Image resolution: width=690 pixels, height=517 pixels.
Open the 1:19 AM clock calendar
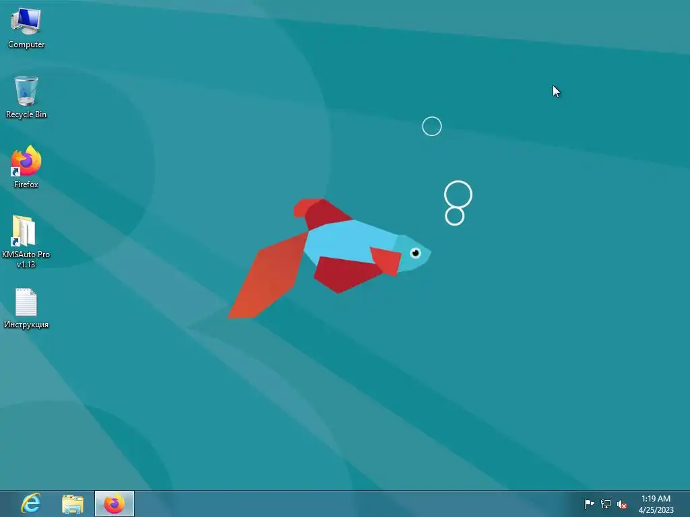(x=656, y=504)
